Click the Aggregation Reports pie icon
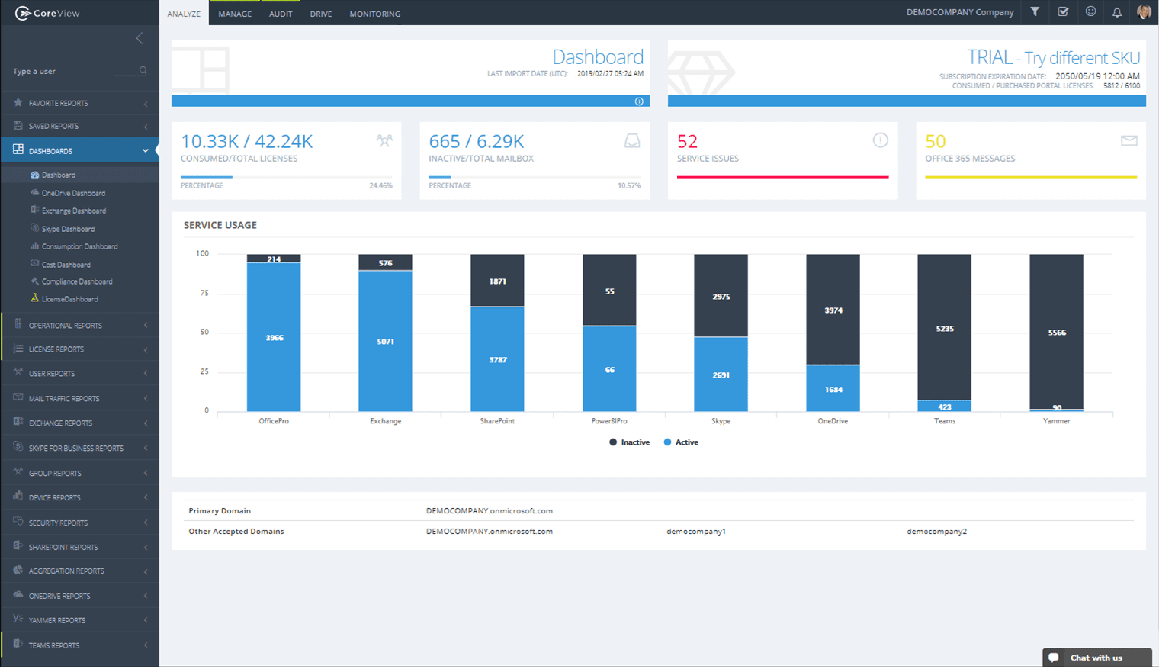 (18, 570)
